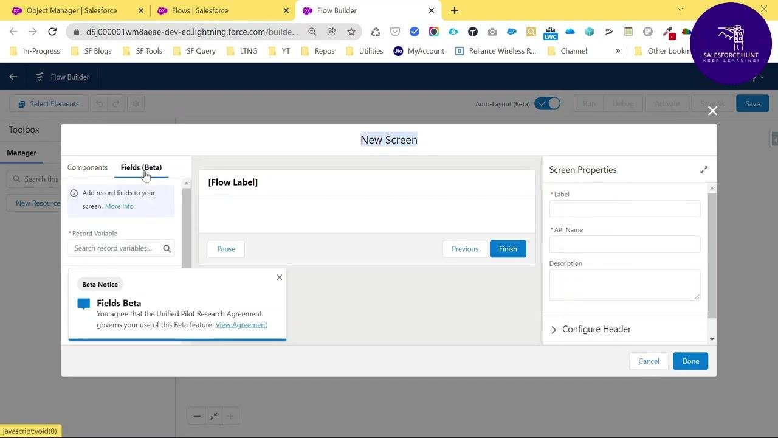
Task: Click the Finish button in screen preview
Action: (508, 249)
